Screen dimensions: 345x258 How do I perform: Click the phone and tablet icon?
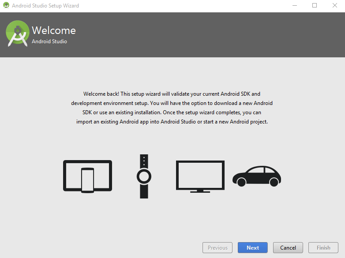pos(87,176)
